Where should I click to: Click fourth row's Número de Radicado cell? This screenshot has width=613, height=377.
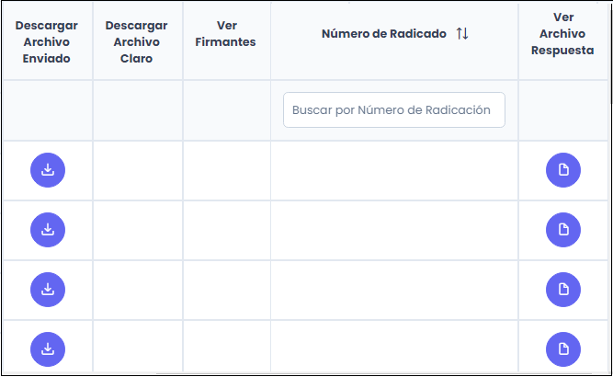(393, 349)
